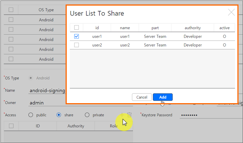This screenshot has height=143, width=243.
Task: Uncheck the user1 row checkbox
Action: point(76,36)
